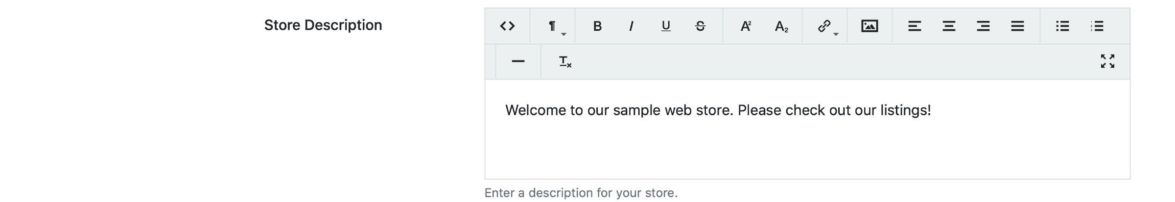
Task: Insert unordered bullet list
Action: [1062, 26]
